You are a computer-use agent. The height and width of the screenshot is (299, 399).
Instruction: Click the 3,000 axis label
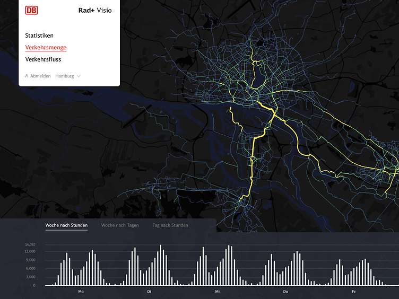coord(31,277)
